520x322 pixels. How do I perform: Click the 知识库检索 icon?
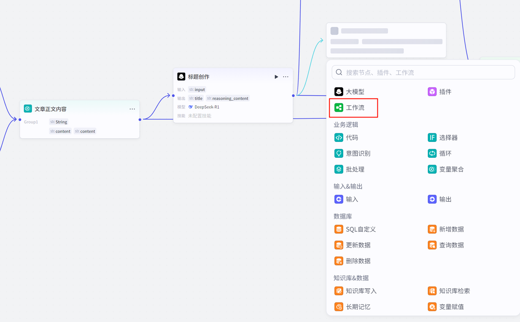(432, 291)
